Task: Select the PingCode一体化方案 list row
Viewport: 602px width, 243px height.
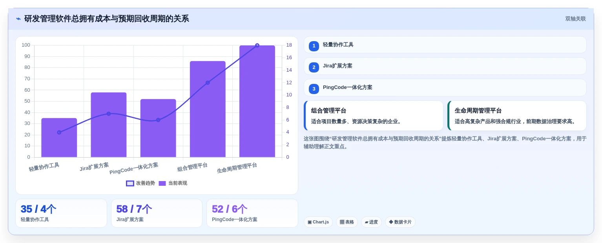Action: (445, 87)
